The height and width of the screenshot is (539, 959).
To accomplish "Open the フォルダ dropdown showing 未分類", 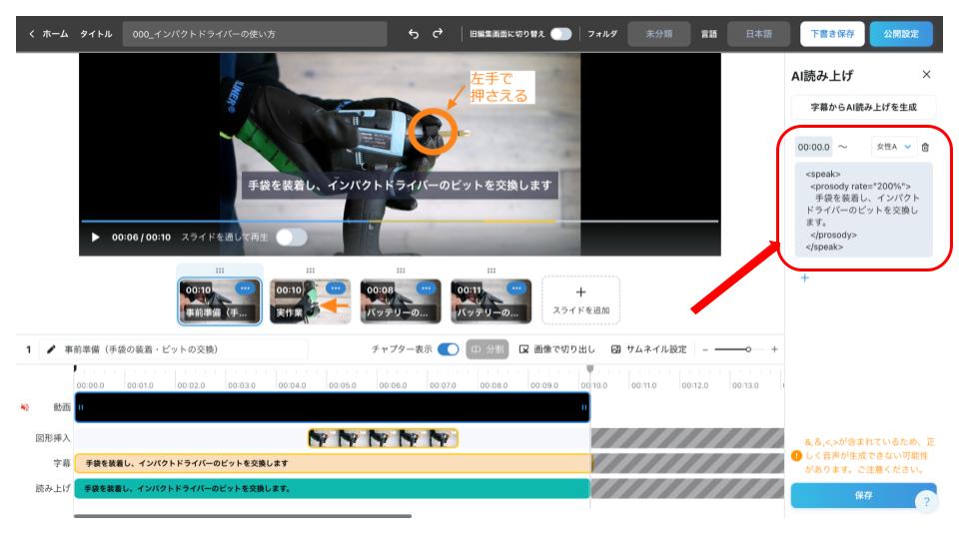I will tap(658, 34).
